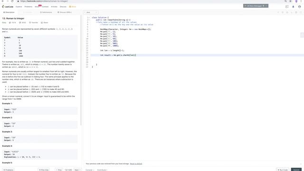Collapse code fold arrow on line 2
304x171 pixels.
click(x=89, y=20)
